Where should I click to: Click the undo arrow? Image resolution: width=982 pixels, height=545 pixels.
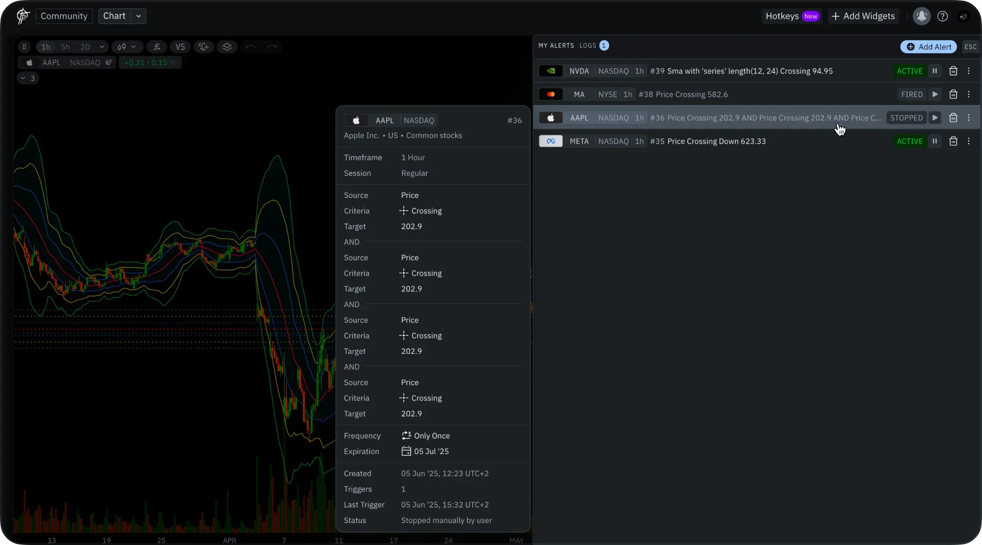[250, 46]
